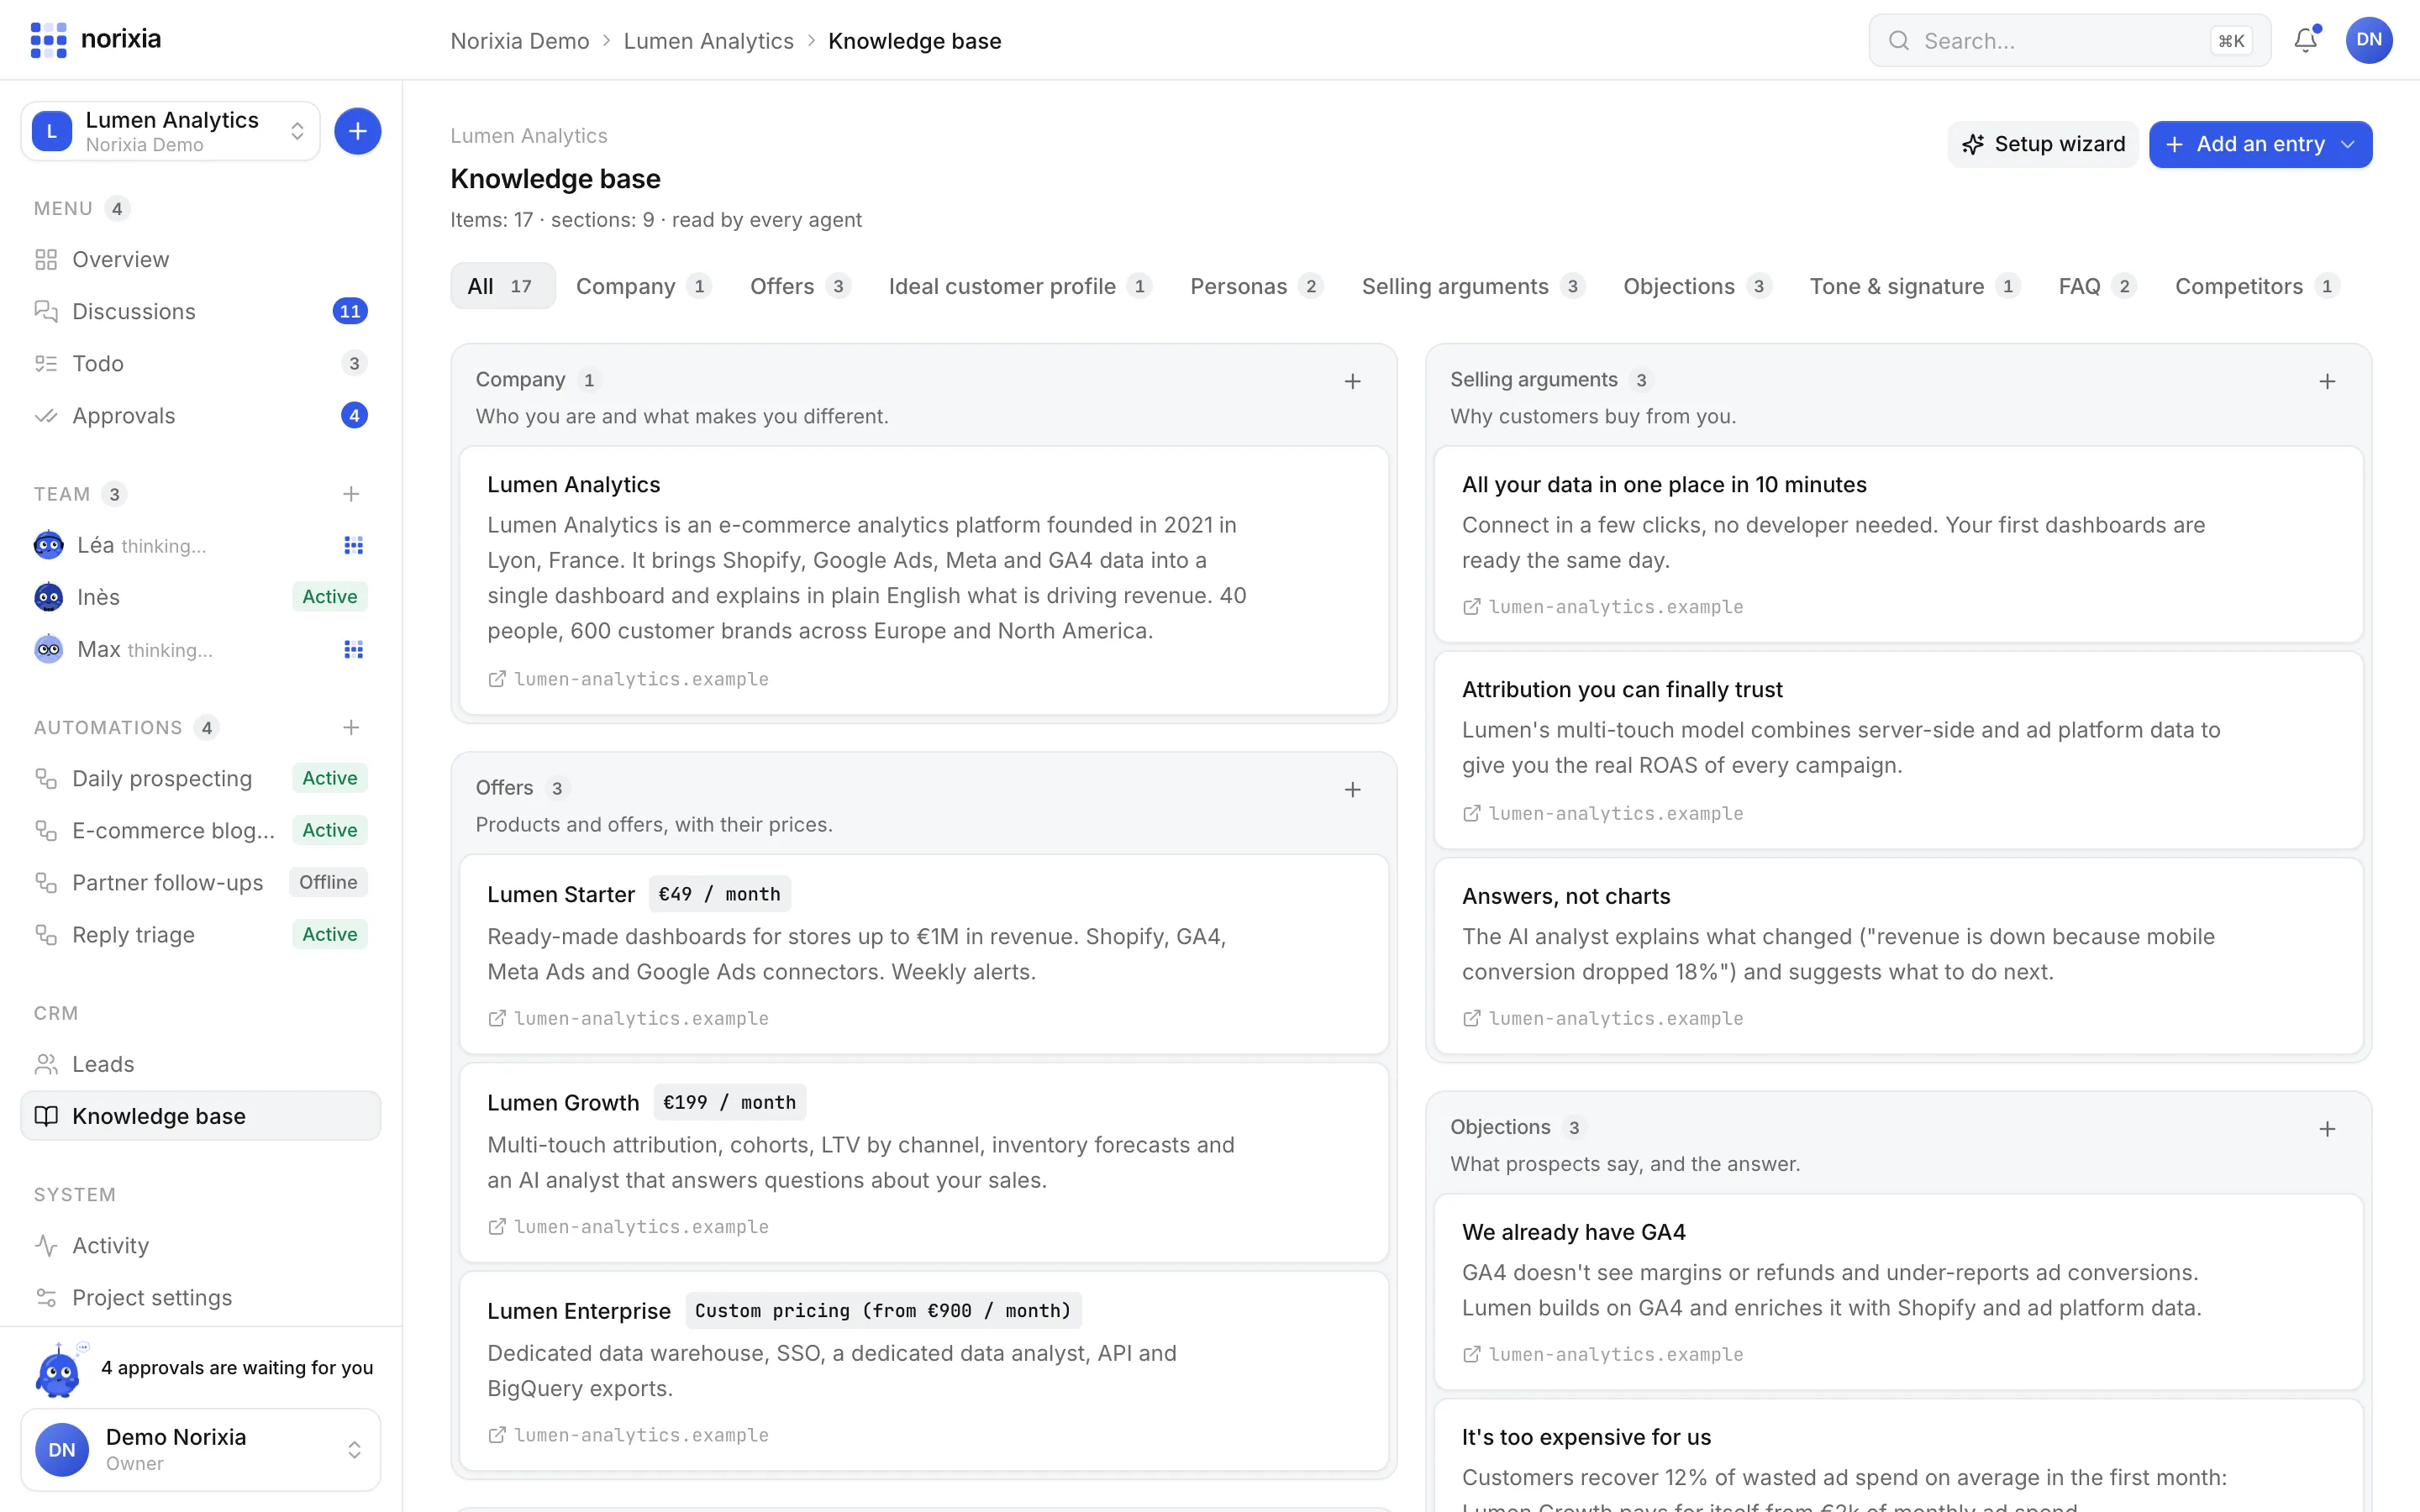Click the norixia logo icon
The image size is (2420, 1512).
[x=48, y=40]
